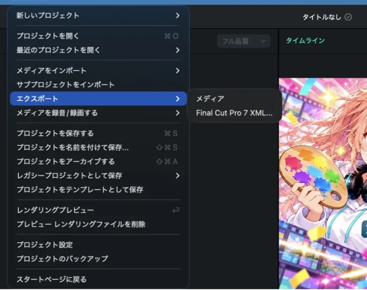Open the 新しいプロジェクト submenu
This screenshot has height=290, width=367.
(x=98, y=16)
